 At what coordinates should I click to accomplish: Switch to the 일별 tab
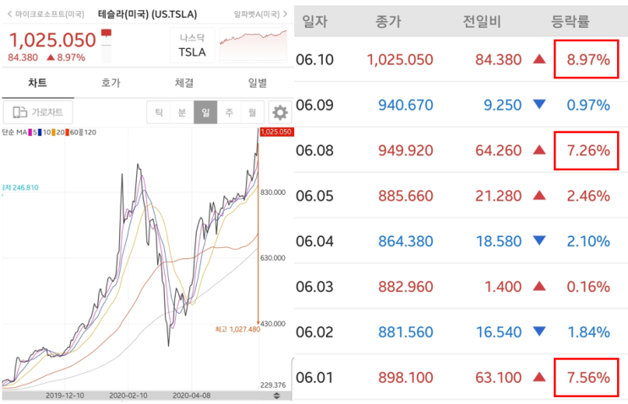[257, 83]
